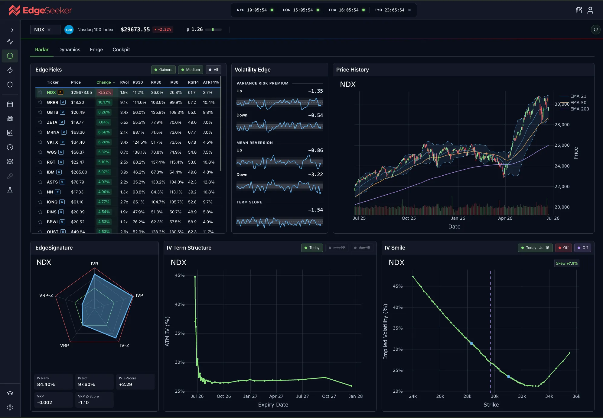The image size is (603, 418).
Task: Select the IONQ ticker row
Action: click(x=129, y=202)
